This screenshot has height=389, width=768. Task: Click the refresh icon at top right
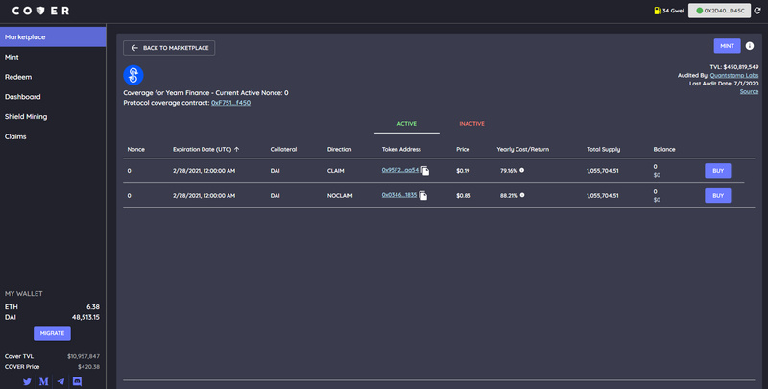tap(757, 11)
